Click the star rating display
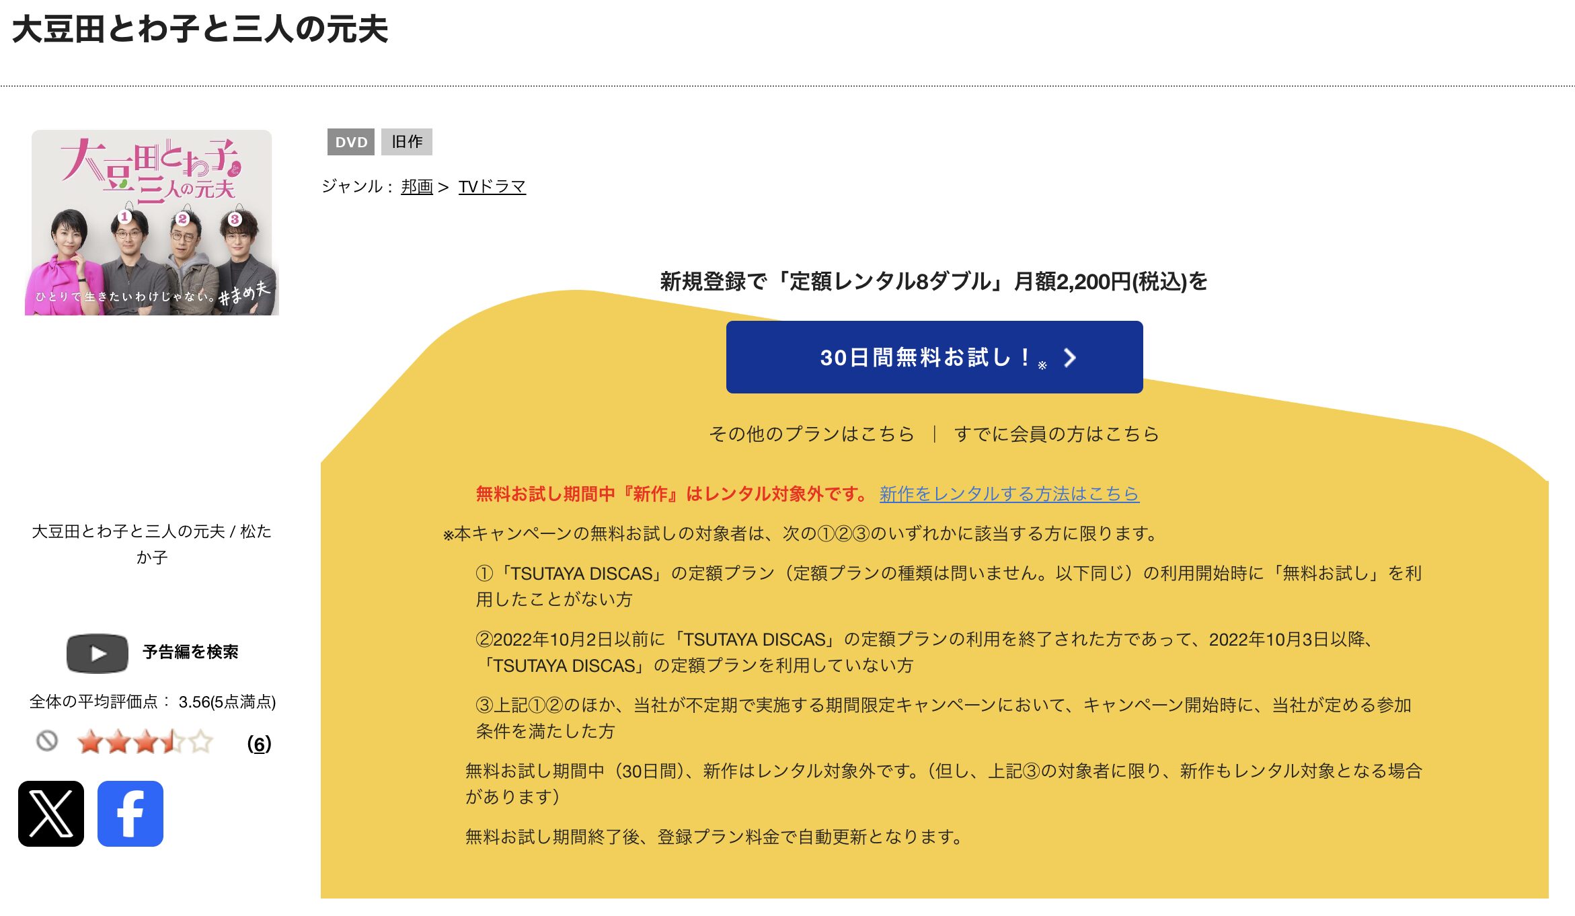The width and height of the screenshot is (1575, 916). tap(145, 742)
